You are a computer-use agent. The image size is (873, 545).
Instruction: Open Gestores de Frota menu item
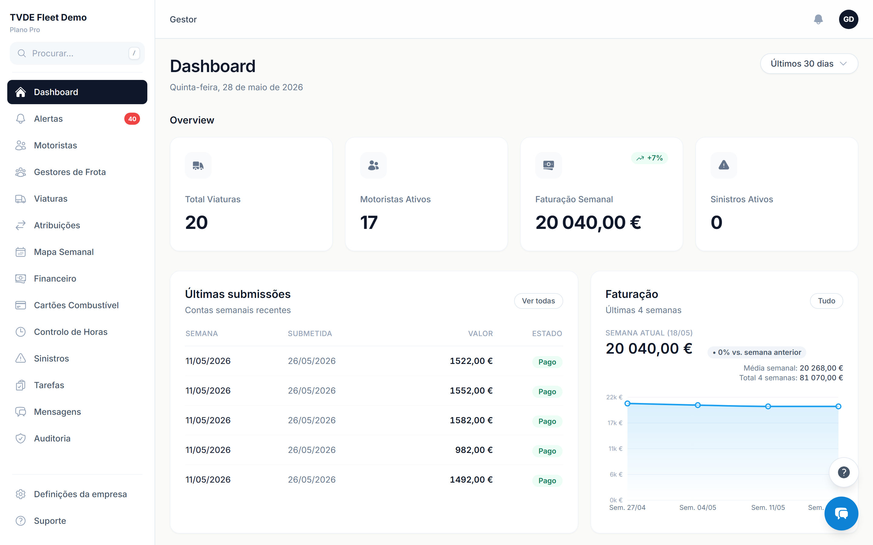77,172
